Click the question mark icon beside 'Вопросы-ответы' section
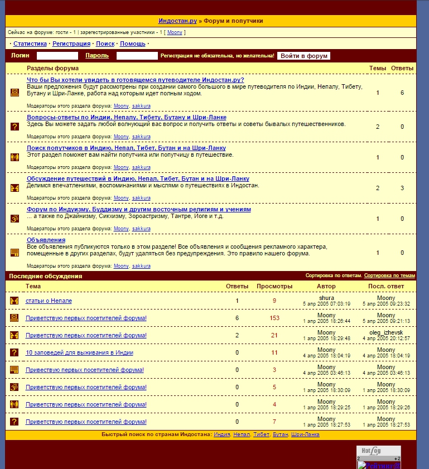 (15, 127)
